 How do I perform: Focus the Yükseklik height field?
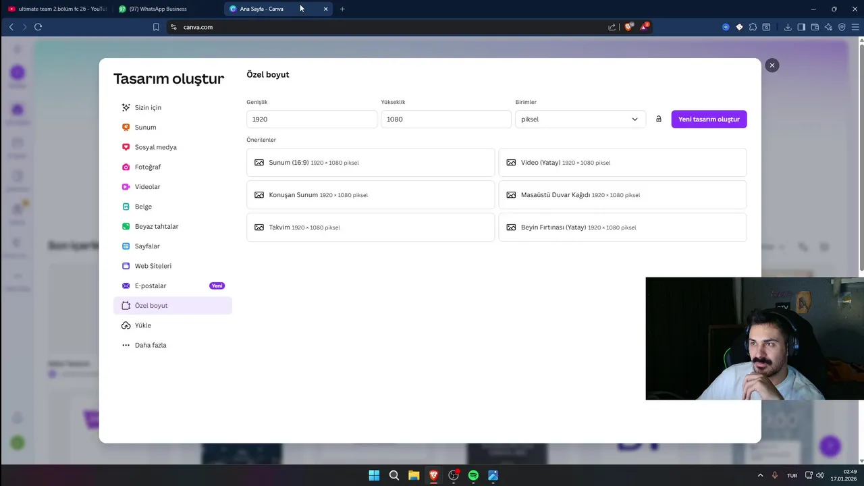tap(446, 119)
